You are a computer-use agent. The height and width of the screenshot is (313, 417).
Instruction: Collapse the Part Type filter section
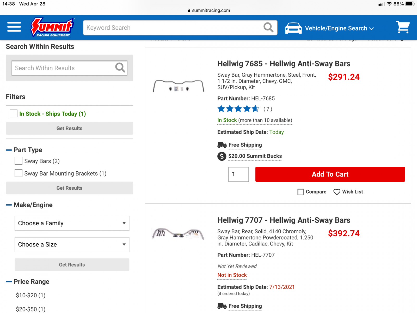click(9, 150)
